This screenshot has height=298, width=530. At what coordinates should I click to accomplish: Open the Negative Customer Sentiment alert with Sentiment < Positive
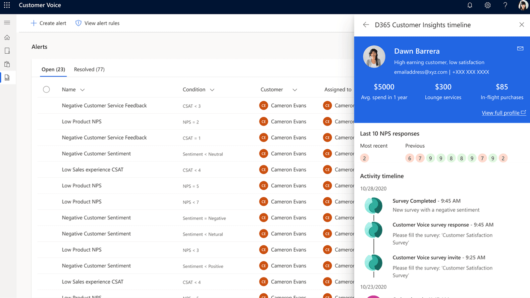(96, 266)
